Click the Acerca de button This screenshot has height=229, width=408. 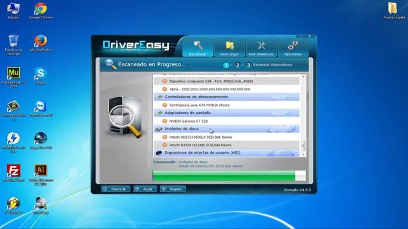(x=116, y=189)
